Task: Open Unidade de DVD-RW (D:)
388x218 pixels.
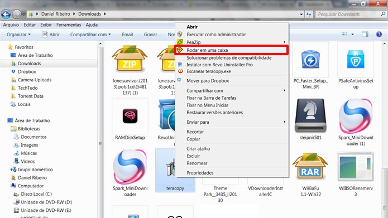Action: point(46,202)
